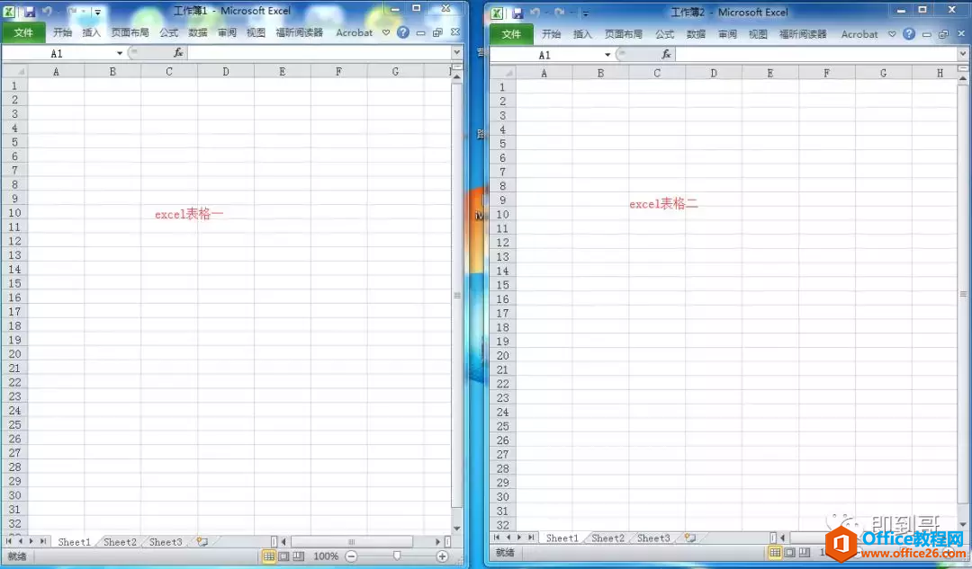Switch to Page Layout view in 工作簿1

[283, 556]
